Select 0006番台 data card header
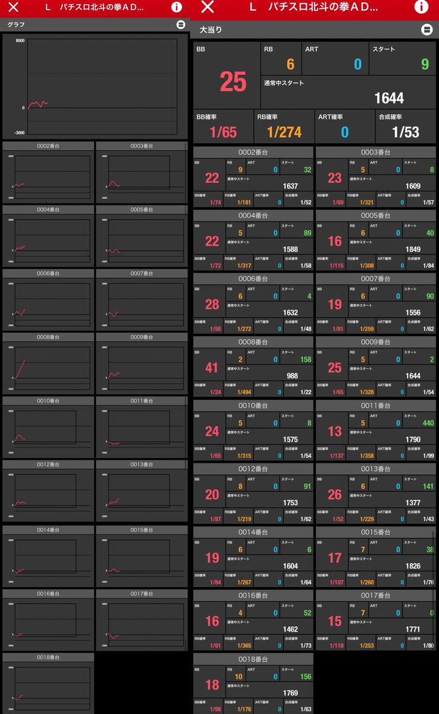Screen dimensions: 439x714 [253, 278]
